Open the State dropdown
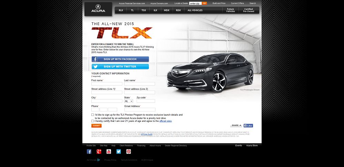 point(129,101)
